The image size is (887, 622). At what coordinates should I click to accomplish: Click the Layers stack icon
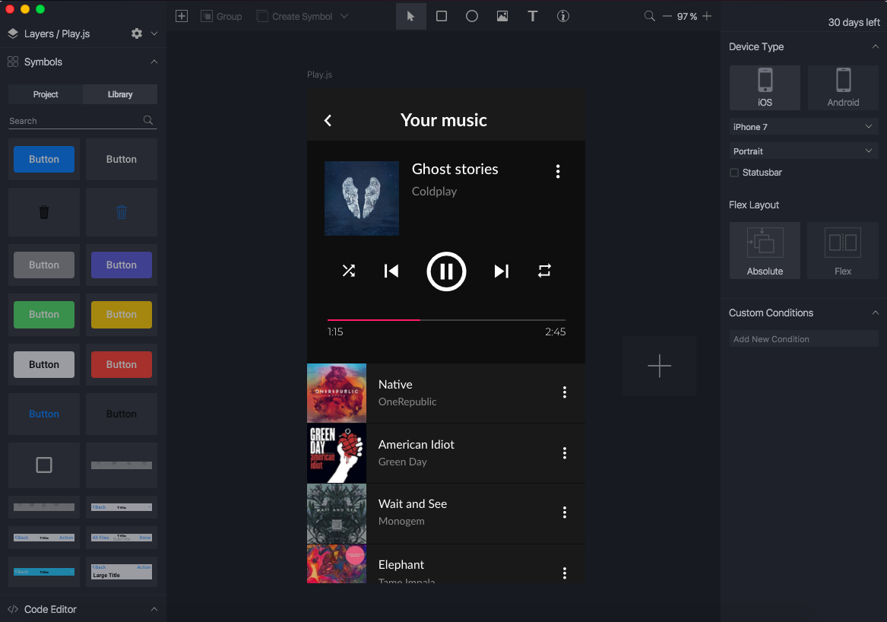tap(13, 33)
